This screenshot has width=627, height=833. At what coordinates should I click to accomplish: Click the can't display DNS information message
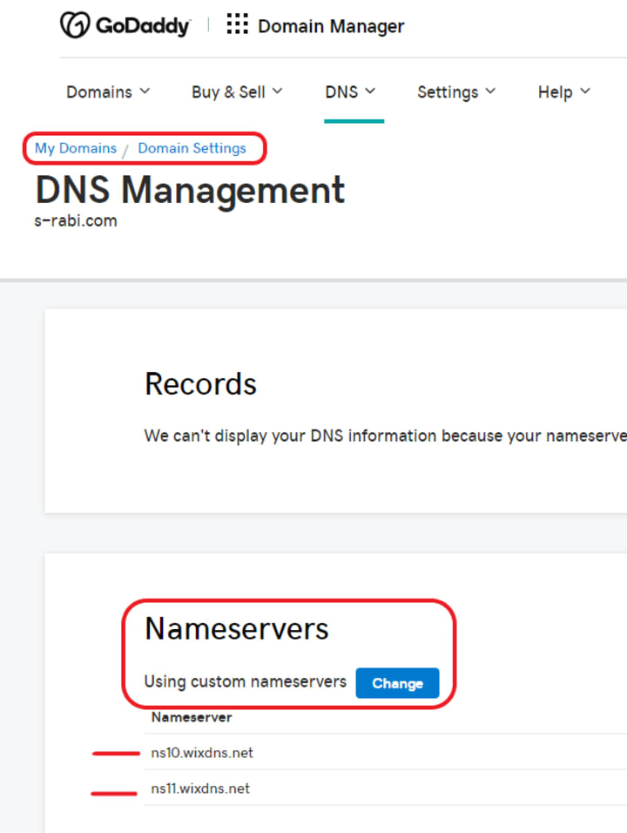[386, 437]
